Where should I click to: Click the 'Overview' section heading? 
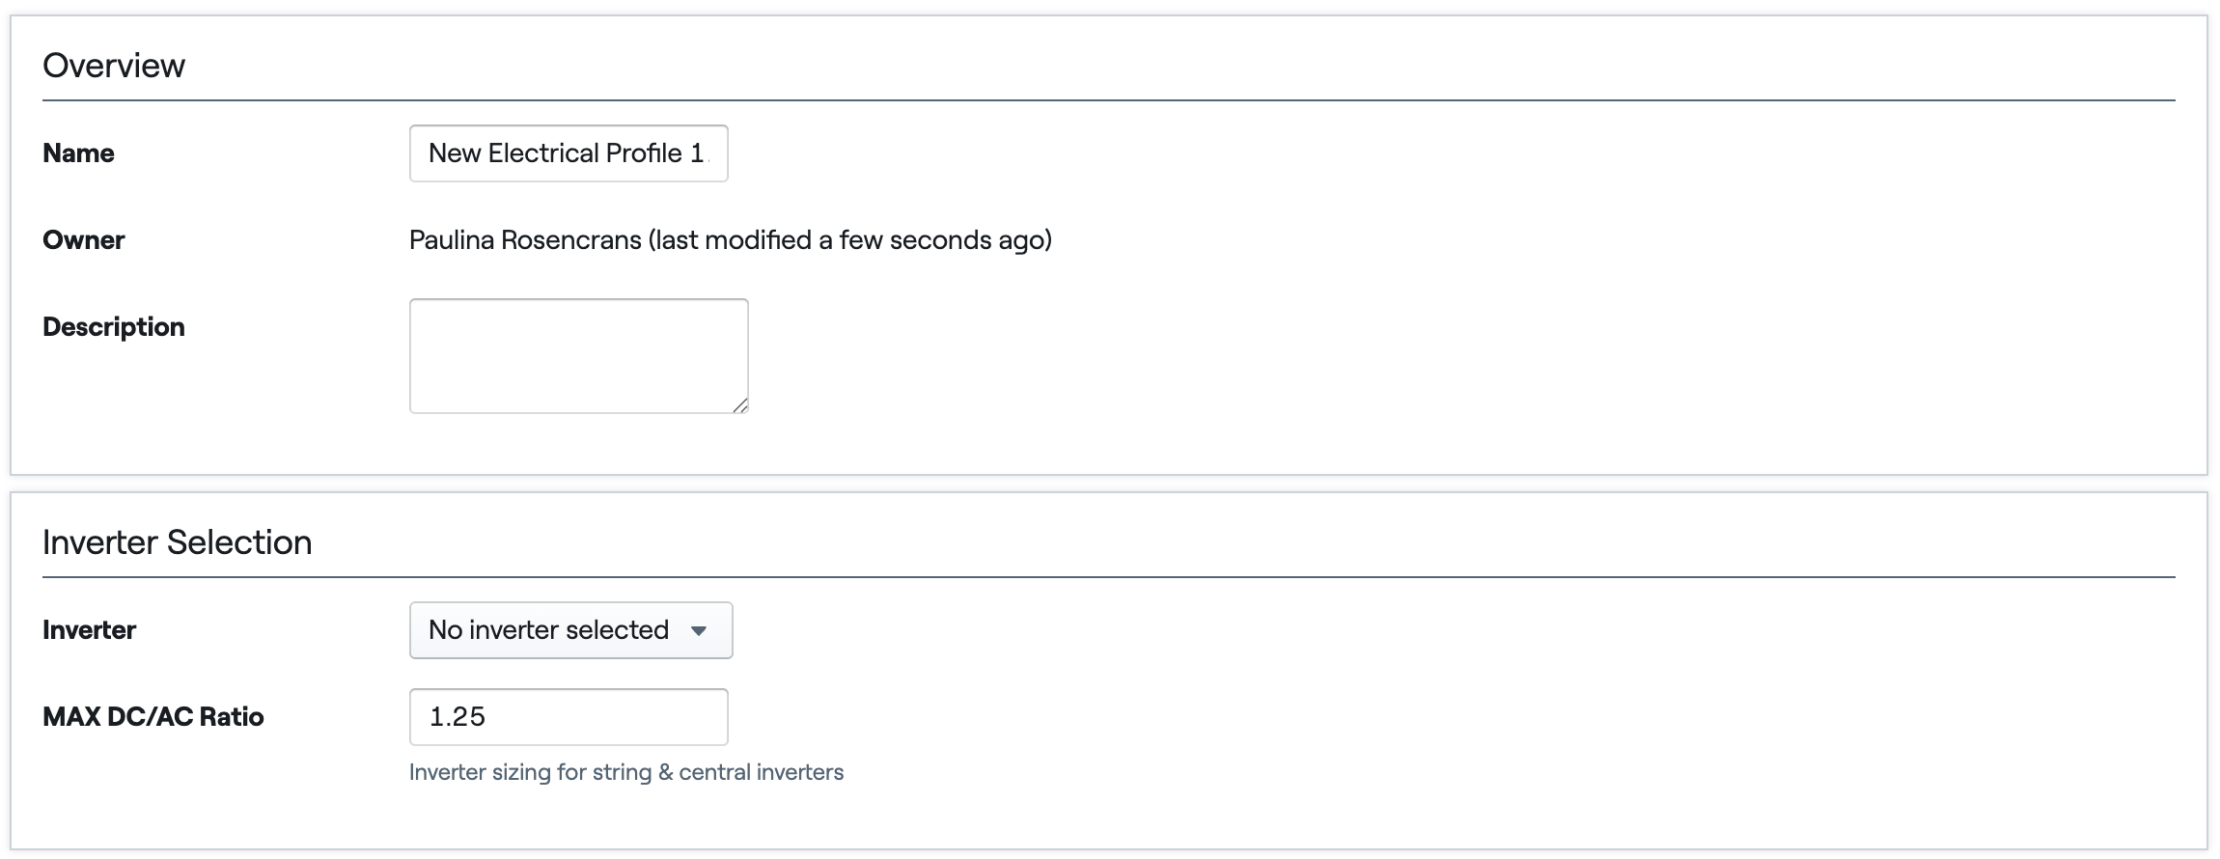point(114,66)
